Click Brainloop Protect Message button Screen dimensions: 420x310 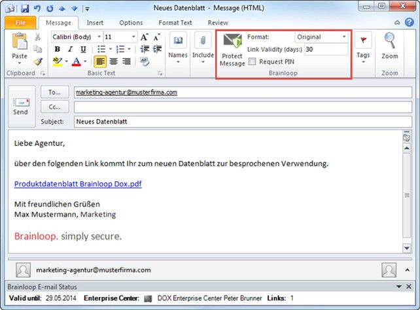click(232, 50)
